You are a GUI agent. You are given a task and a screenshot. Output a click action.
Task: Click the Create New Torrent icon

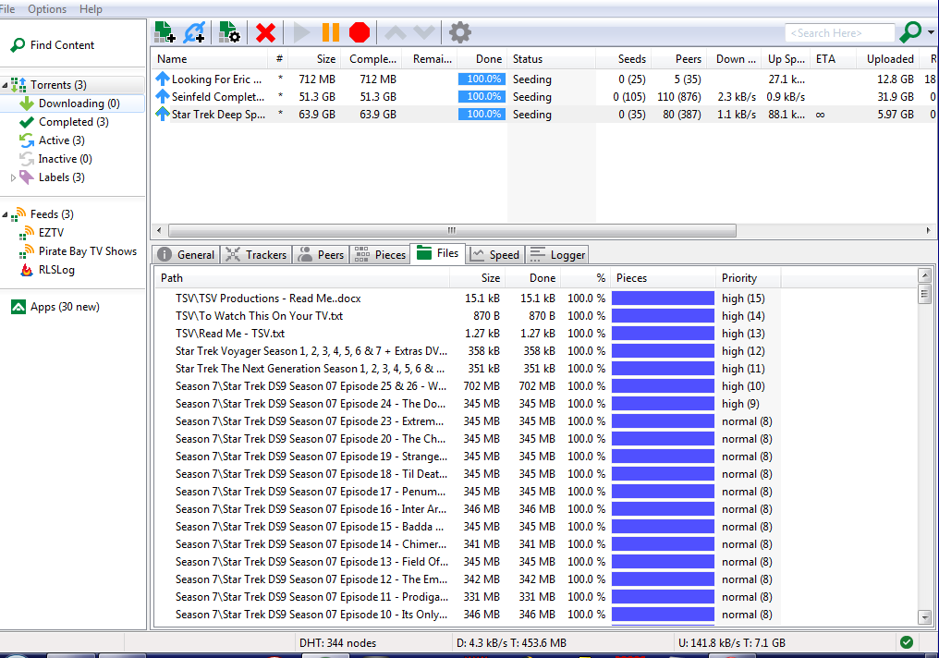pos(229,33)
